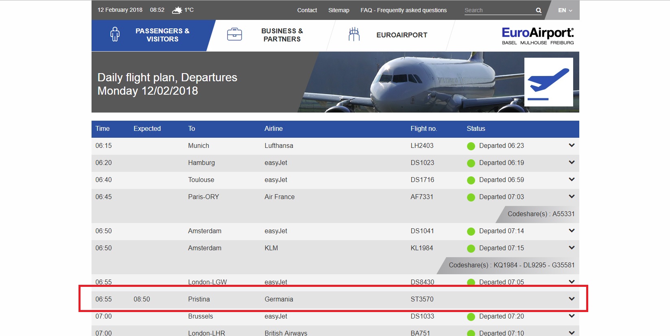Open the Sitemap link
Image resolution: width=670 pixels, height=336 pixels.
pyautogui.click(x=339, y=10)
